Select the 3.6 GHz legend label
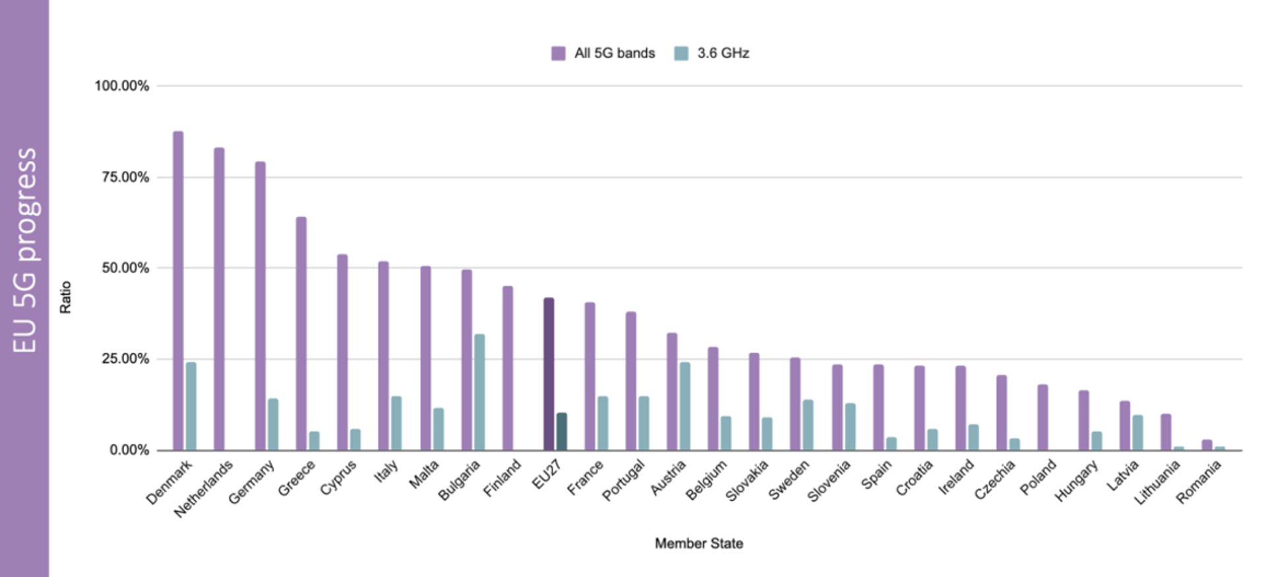 [723, 53]
